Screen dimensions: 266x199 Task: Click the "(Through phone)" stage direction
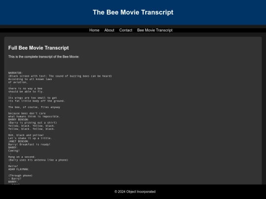[x=20, y=175]
